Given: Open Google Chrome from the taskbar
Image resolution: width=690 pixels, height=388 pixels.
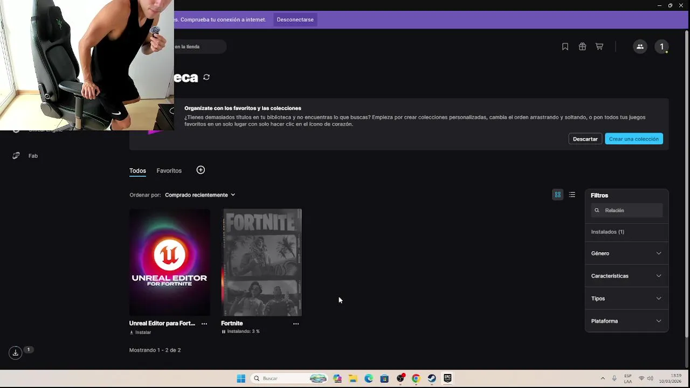Looking at the screenshot, I should [x=416, y=378].
